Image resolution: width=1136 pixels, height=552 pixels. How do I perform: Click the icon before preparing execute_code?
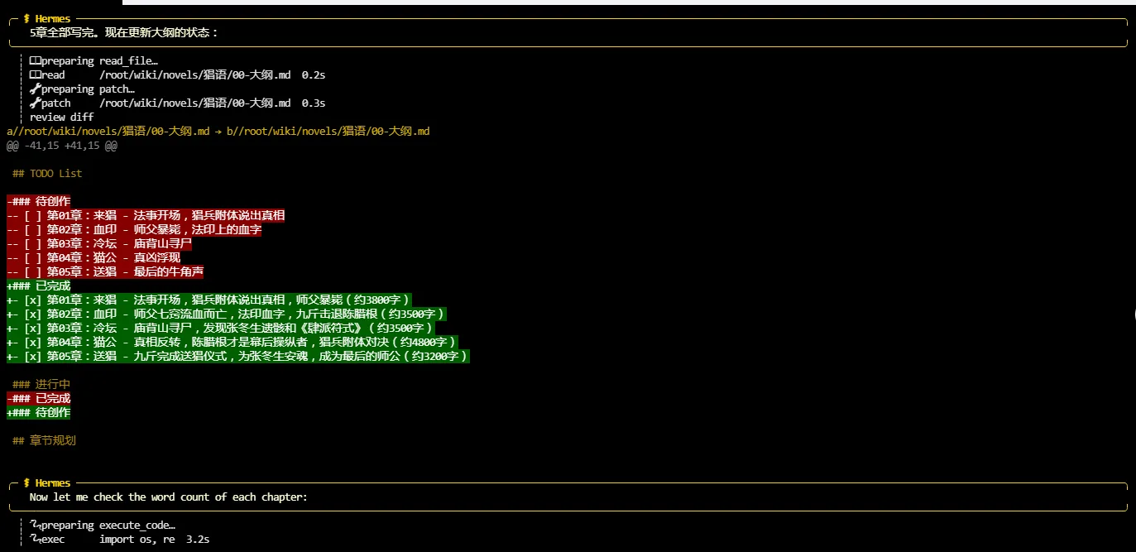[x=35, y=525]
